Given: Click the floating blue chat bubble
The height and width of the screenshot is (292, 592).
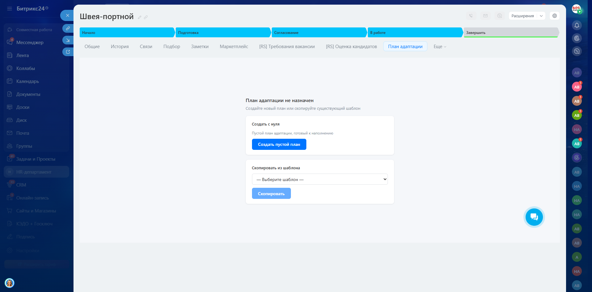Looking at the screenshot, I should [x=534, y=217].
